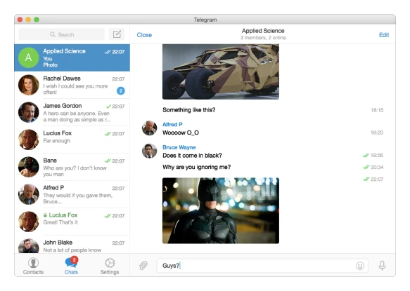410x291 pixels.
Task: Click John Blake's profile picture
Action: click(29, 246)
